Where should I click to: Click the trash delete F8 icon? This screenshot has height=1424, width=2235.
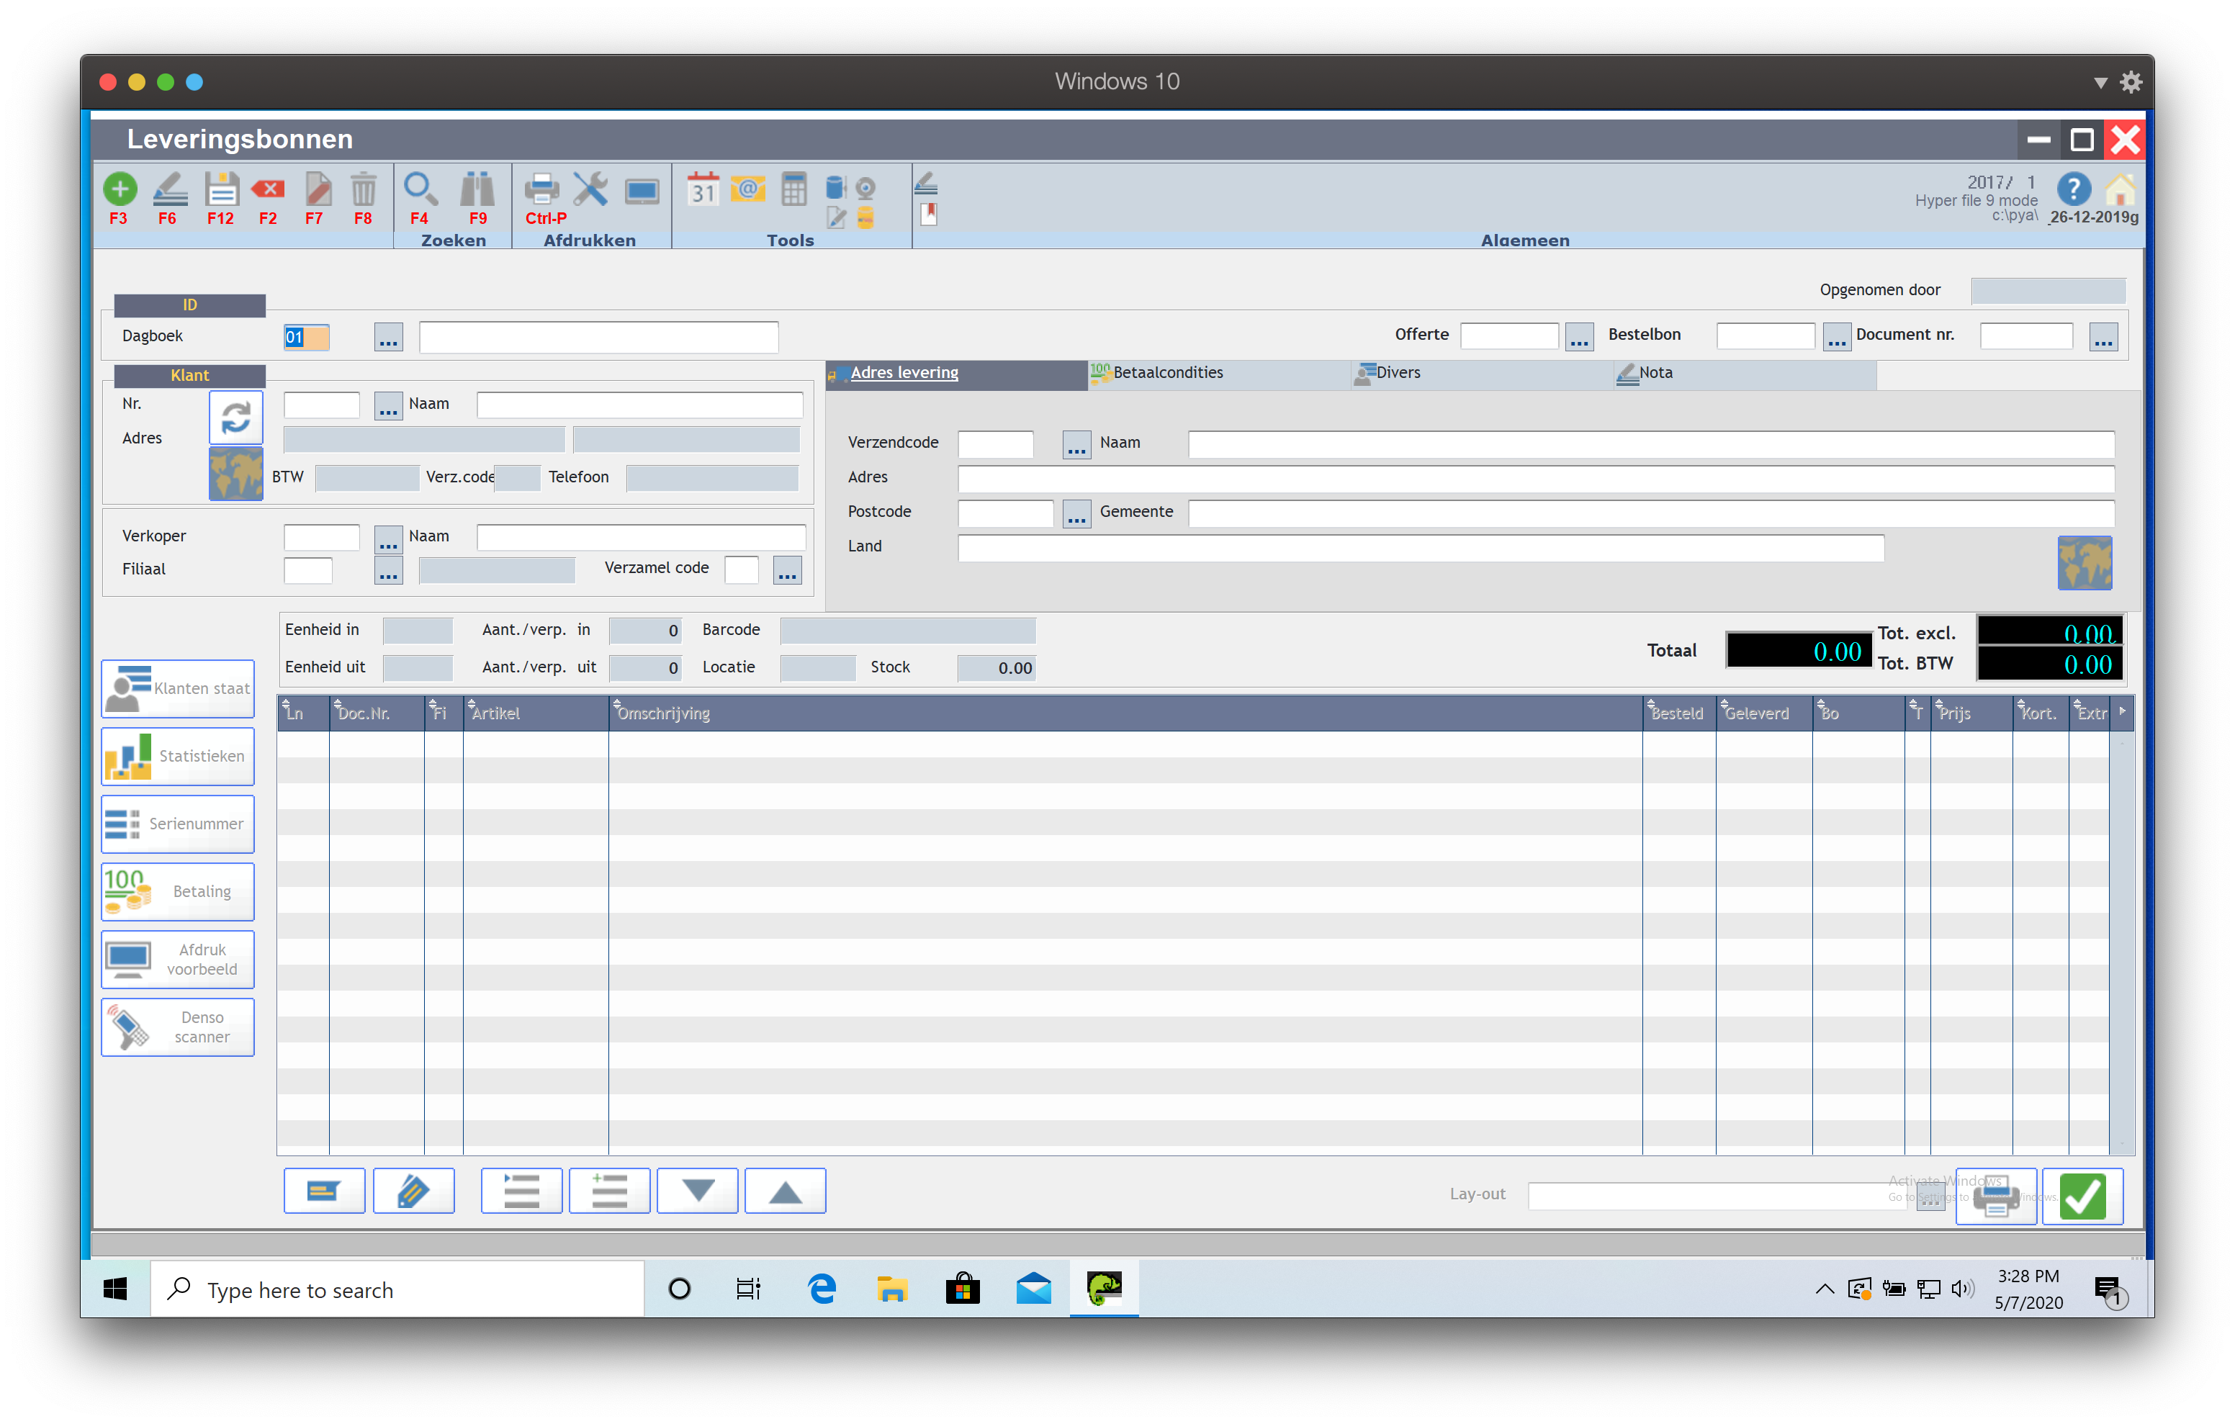click(363, 189)
